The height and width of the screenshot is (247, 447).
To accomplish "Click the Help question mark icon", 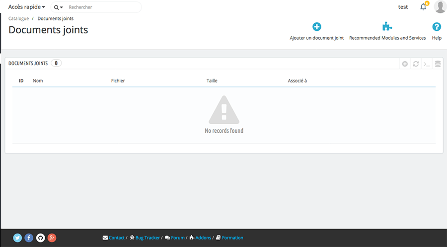I will pyautogui.click(x=437, y=27).
